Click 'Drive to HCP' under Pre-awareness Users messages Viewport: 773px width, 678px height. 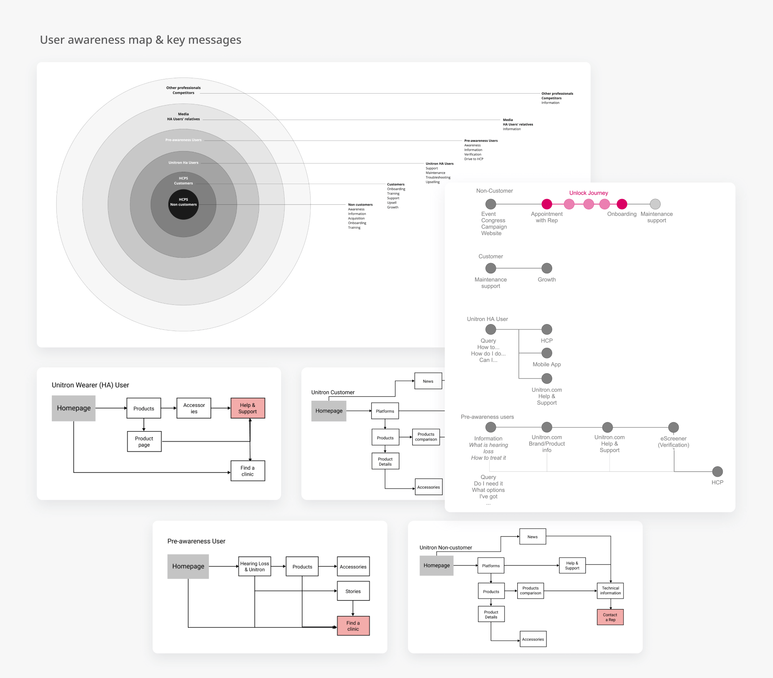tap(474, 159)
